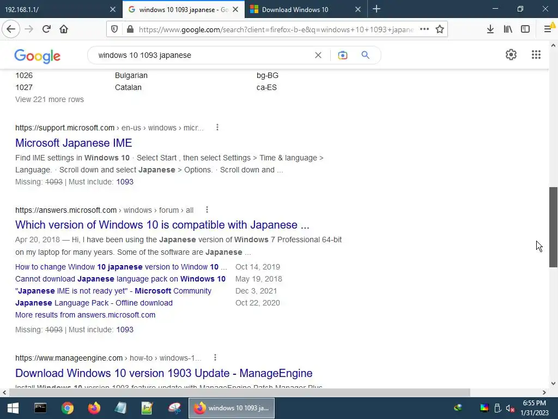558x419 pixels.
Task: Launch Google Chrome from the taskbar
Action: coord(67,408)
